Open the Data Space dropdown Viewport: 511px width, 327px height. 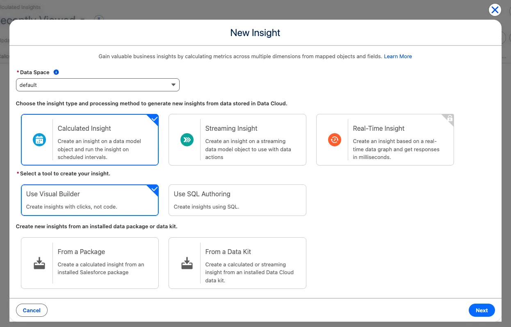(98, 85)
